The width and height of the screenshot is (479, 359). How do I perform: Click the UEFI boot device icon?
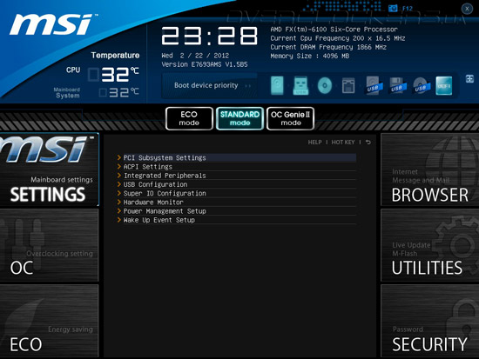[444, 85]
